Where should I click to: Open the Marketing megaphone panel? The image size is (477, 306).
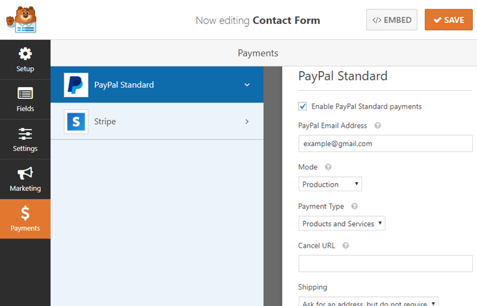pyautogui.click(x=25, y=179)
